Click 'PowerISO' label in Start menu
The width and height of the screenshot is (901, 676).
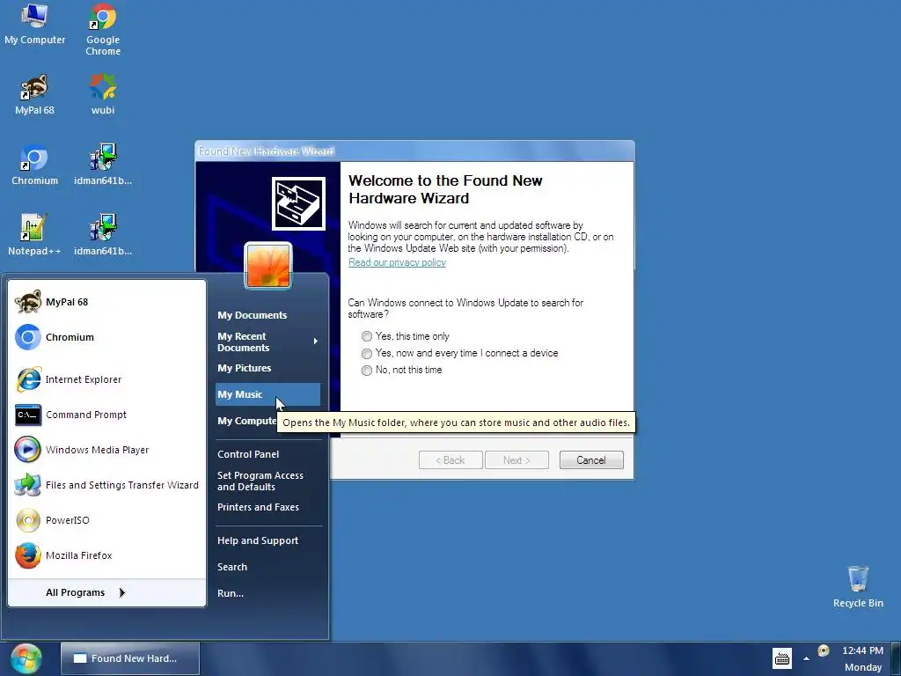(x=67, y=520)
